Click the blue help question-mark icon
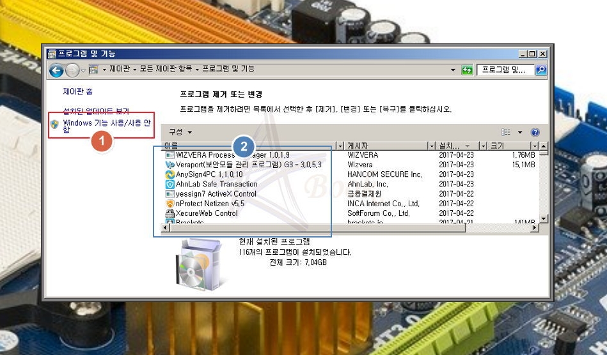The image size is (607, 355). tap(535, 132)
